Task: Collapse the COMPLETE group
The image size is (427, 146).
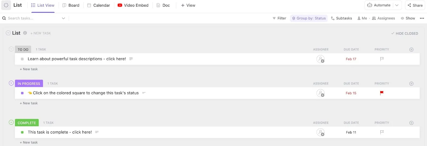Action: pos(11,122)
